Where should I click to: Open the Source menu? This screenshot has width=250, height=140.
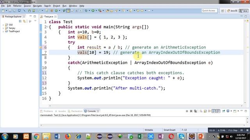coord(27,6)
